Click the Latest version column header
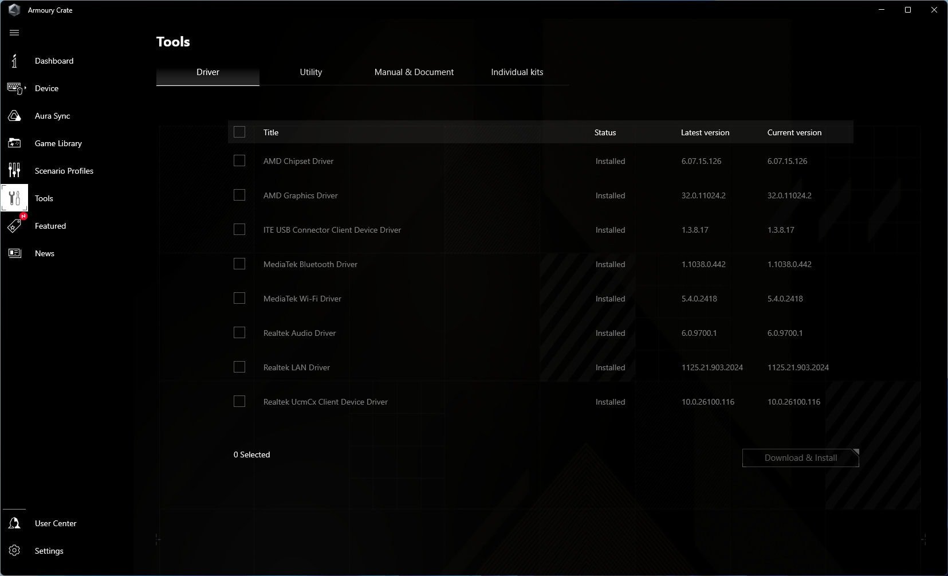The height and width of the screenshot is (576, 948). click(705, 132)
